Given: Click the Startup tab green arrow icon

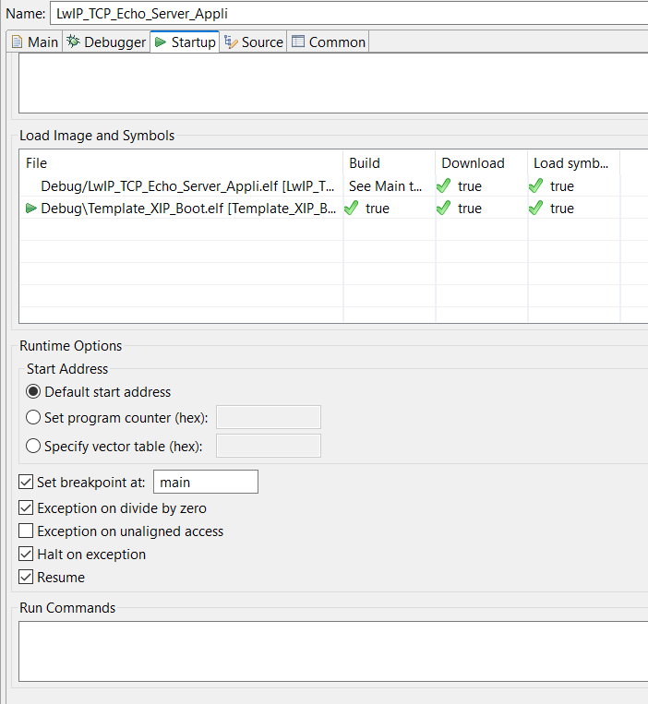Looking at the screenshot, I should 161,42.
